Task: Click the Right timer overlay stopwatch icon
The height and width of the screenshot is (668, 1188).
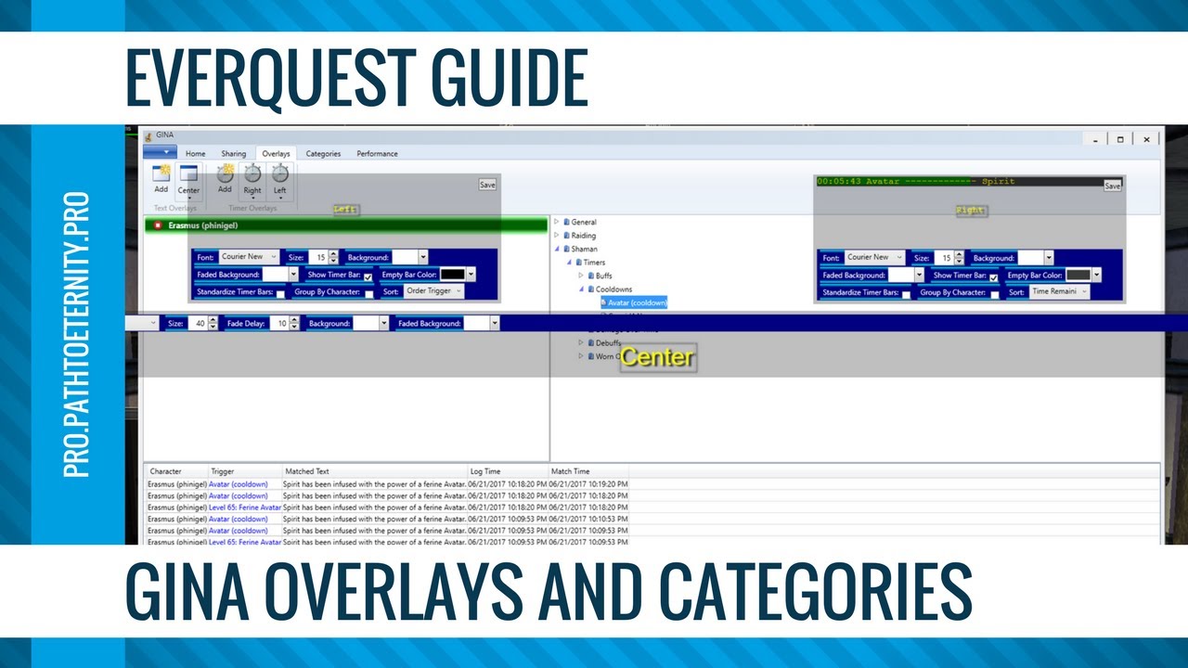Action: (252, 173)
